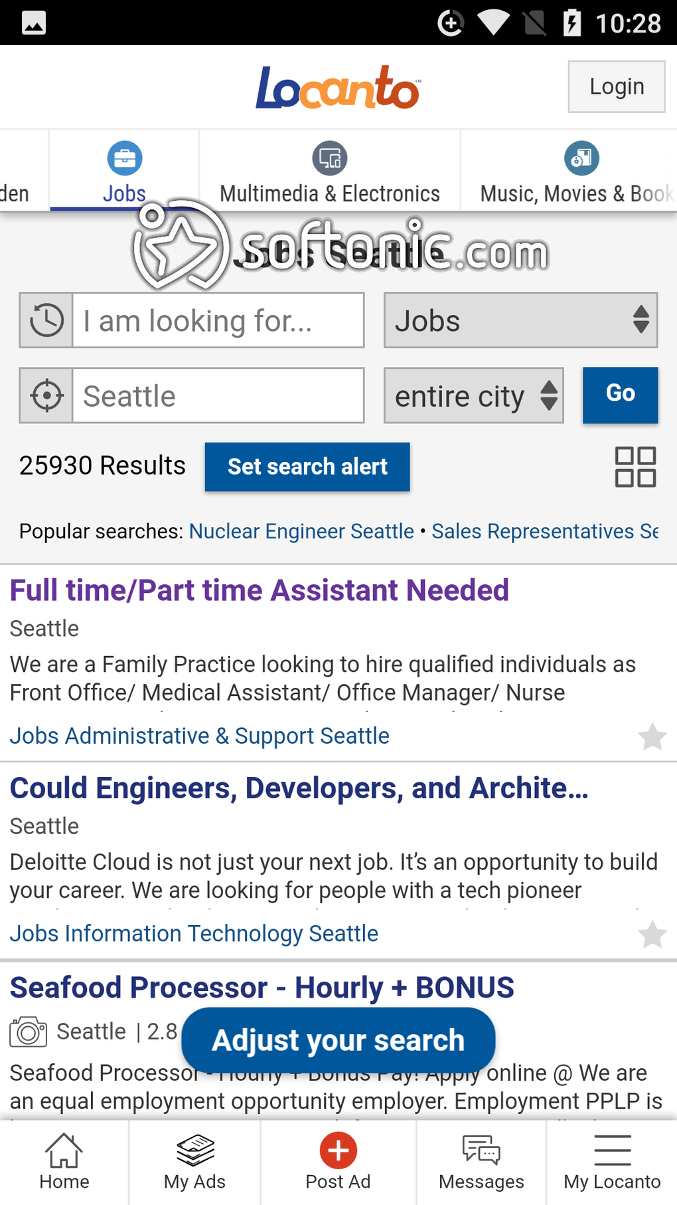Focus the 'I am looking for' field

click(x=218, y=320)
